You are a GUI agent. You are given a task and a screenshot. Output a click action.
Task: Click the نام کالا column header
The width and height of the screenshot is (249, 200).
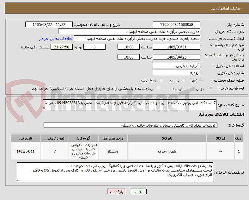point(167,138)
